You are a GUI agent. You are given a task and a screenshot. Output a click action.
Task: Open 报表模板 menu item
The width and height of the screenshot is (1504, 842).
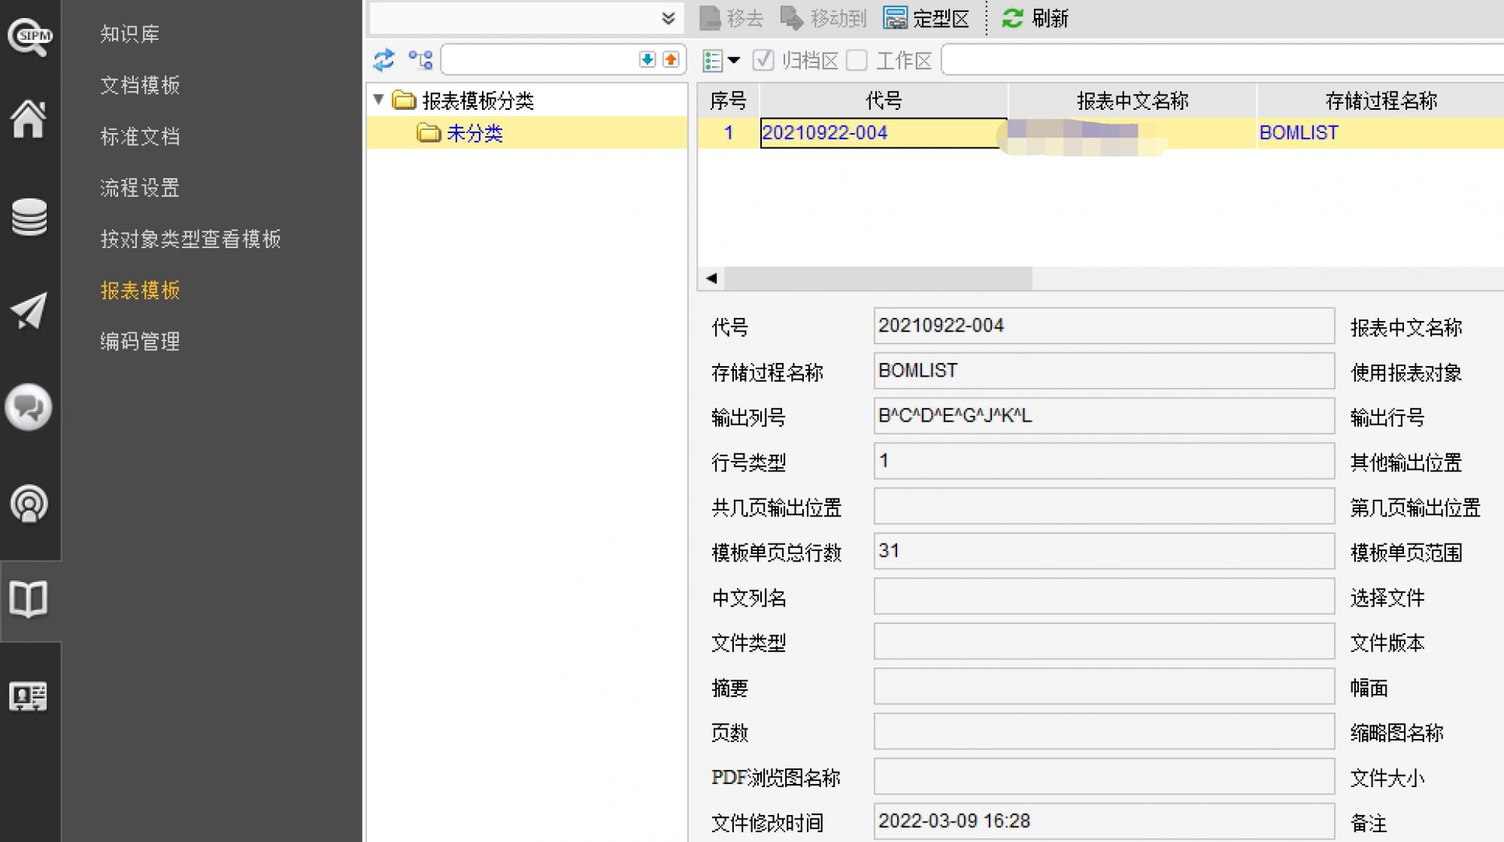pos(140,289)
